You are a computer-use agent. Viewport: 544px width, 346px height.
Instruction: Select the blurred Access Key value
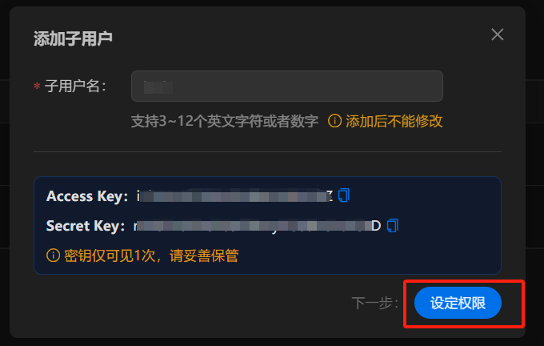point(234,196)
